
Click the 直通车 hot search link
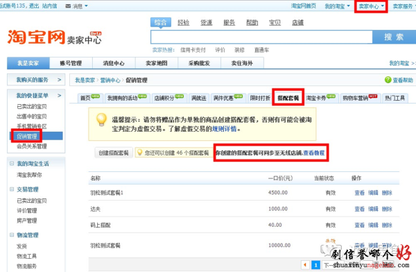coord(261,50)
